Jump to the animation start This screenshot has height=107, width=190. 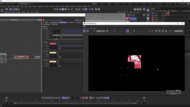tap(43, 98)
